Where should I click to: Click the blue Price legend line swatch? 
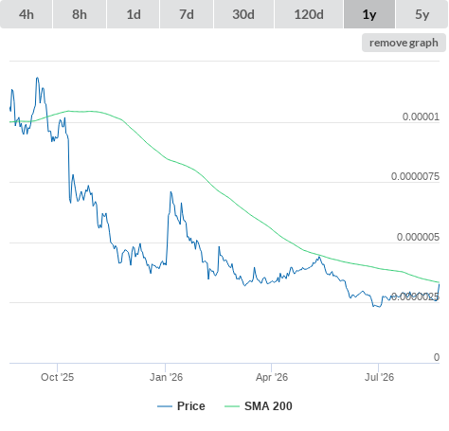[165, 406]
